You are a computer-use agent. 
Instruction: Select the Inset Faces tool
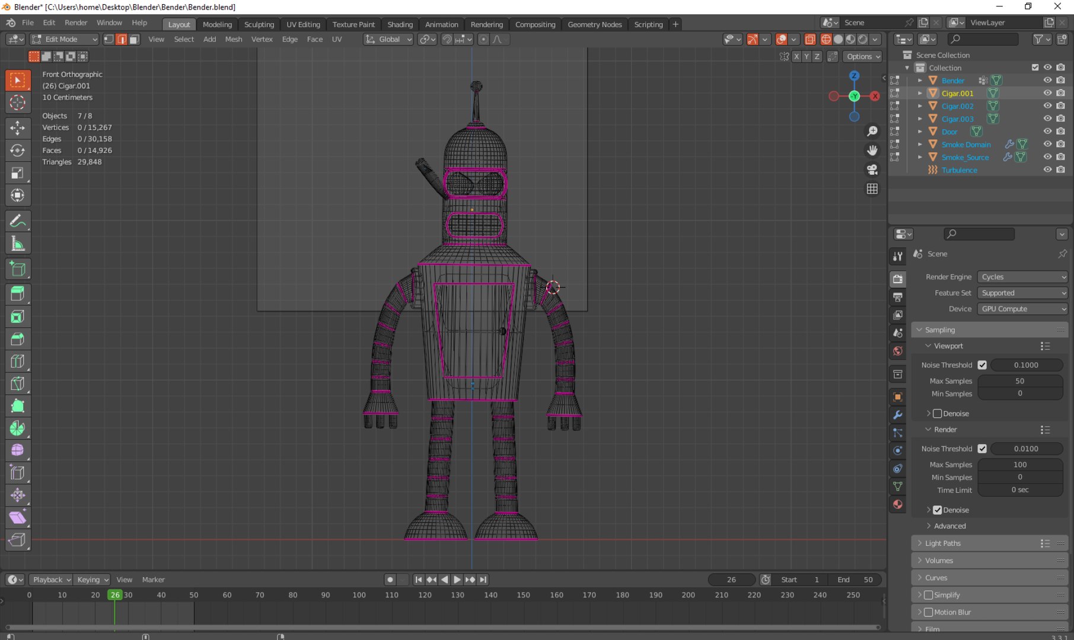pyautogui.click(x=18, y=317)
